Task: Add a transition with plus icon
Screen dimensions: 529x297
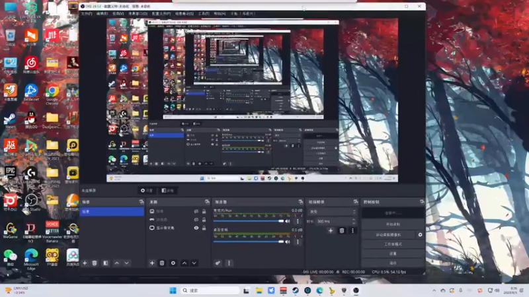Action: coord(331,230)
